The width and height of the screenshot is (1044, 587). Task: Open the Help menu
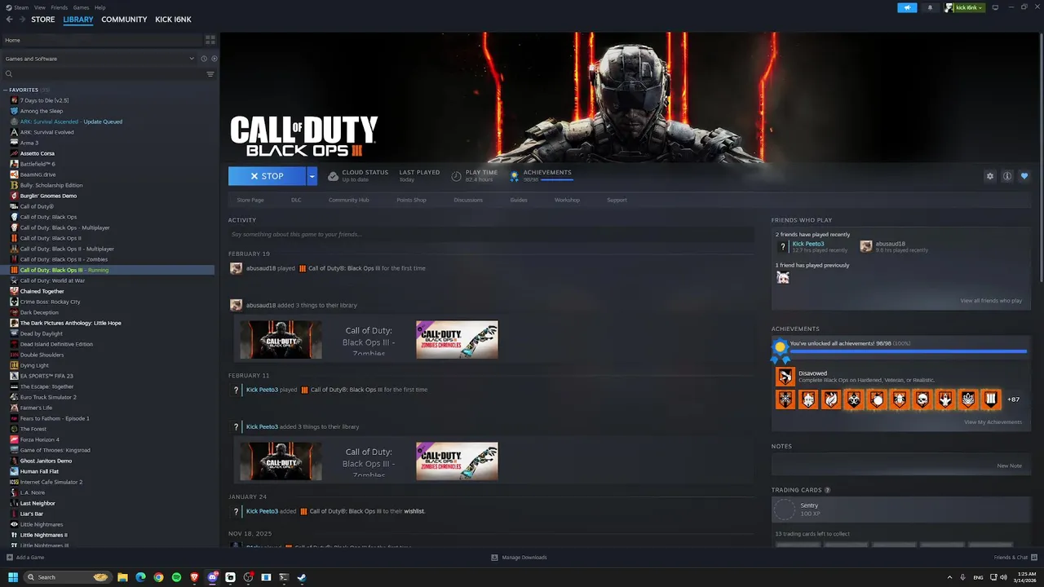100,7
